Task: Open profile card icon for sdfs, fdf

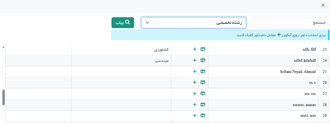Action: [x=203, y=49]
